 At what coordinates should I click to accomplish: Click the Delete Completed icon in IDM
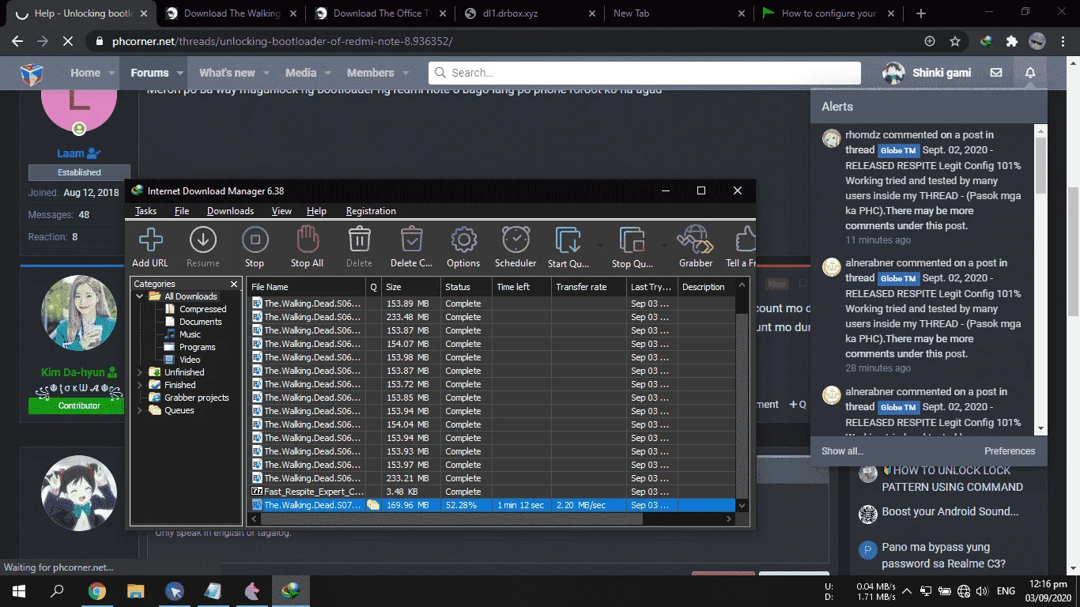(x=412, y=239)
